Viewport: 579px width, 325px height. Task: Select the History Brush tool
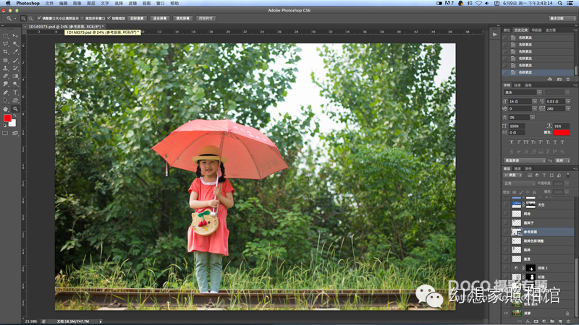point(15,68)
